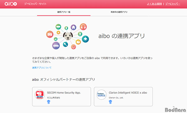Open the Clarion Intelligent VOICE x aibo card

tap(123, 97)
